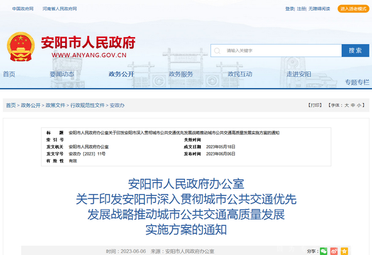Image resolution: width=372 pixels, height=255 pixels.
Task: Open 走进安阳 menu item
Action: coord(299,74)
